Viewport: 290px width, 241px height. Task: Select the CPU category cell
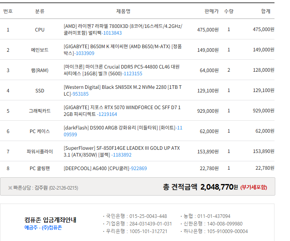click(40, 29)
